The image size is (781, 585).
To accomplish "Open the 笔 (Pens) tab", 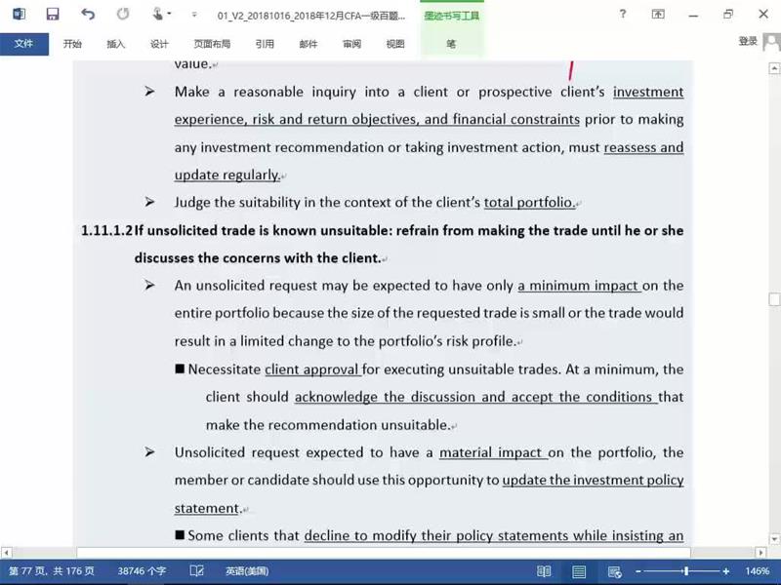I will point(451,44).
